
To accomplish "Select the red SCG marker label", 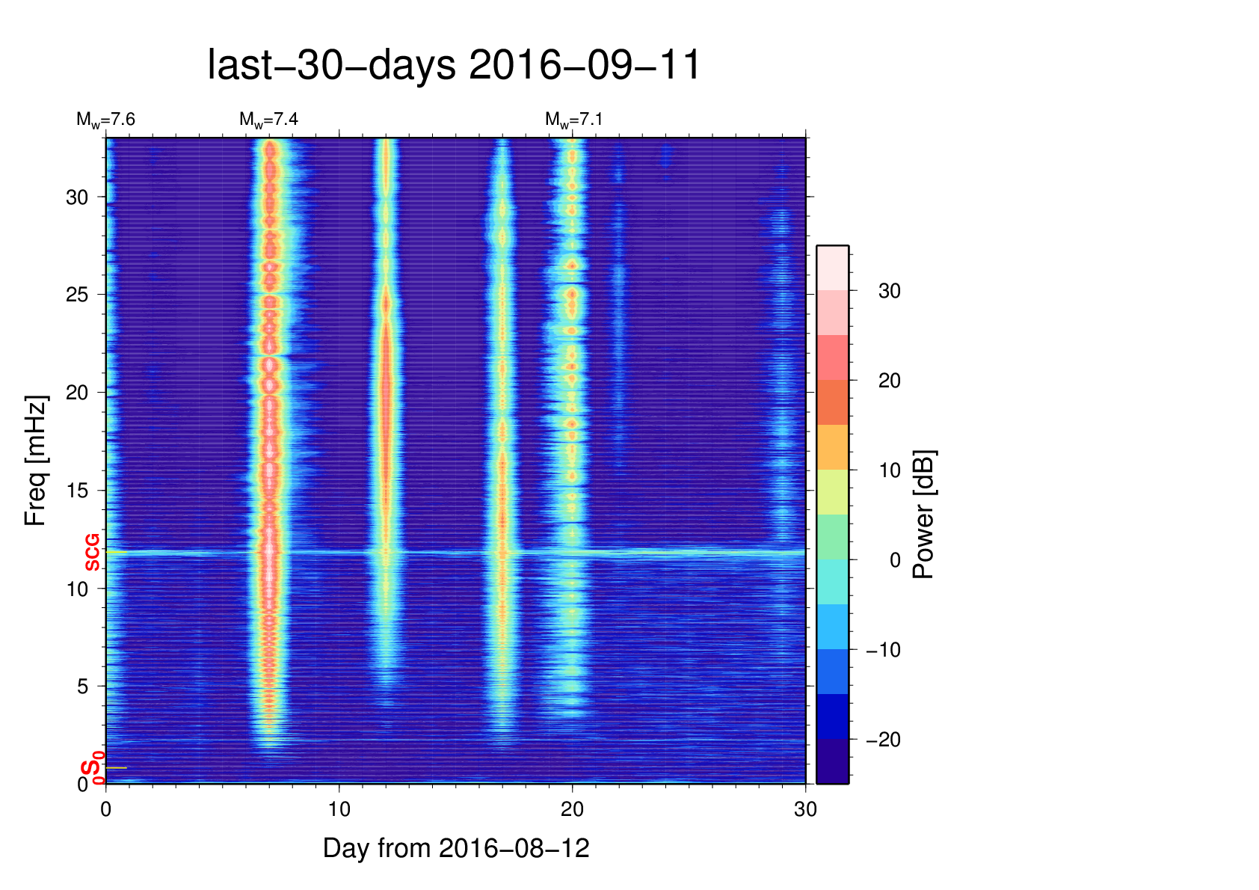I will point(92,553).
